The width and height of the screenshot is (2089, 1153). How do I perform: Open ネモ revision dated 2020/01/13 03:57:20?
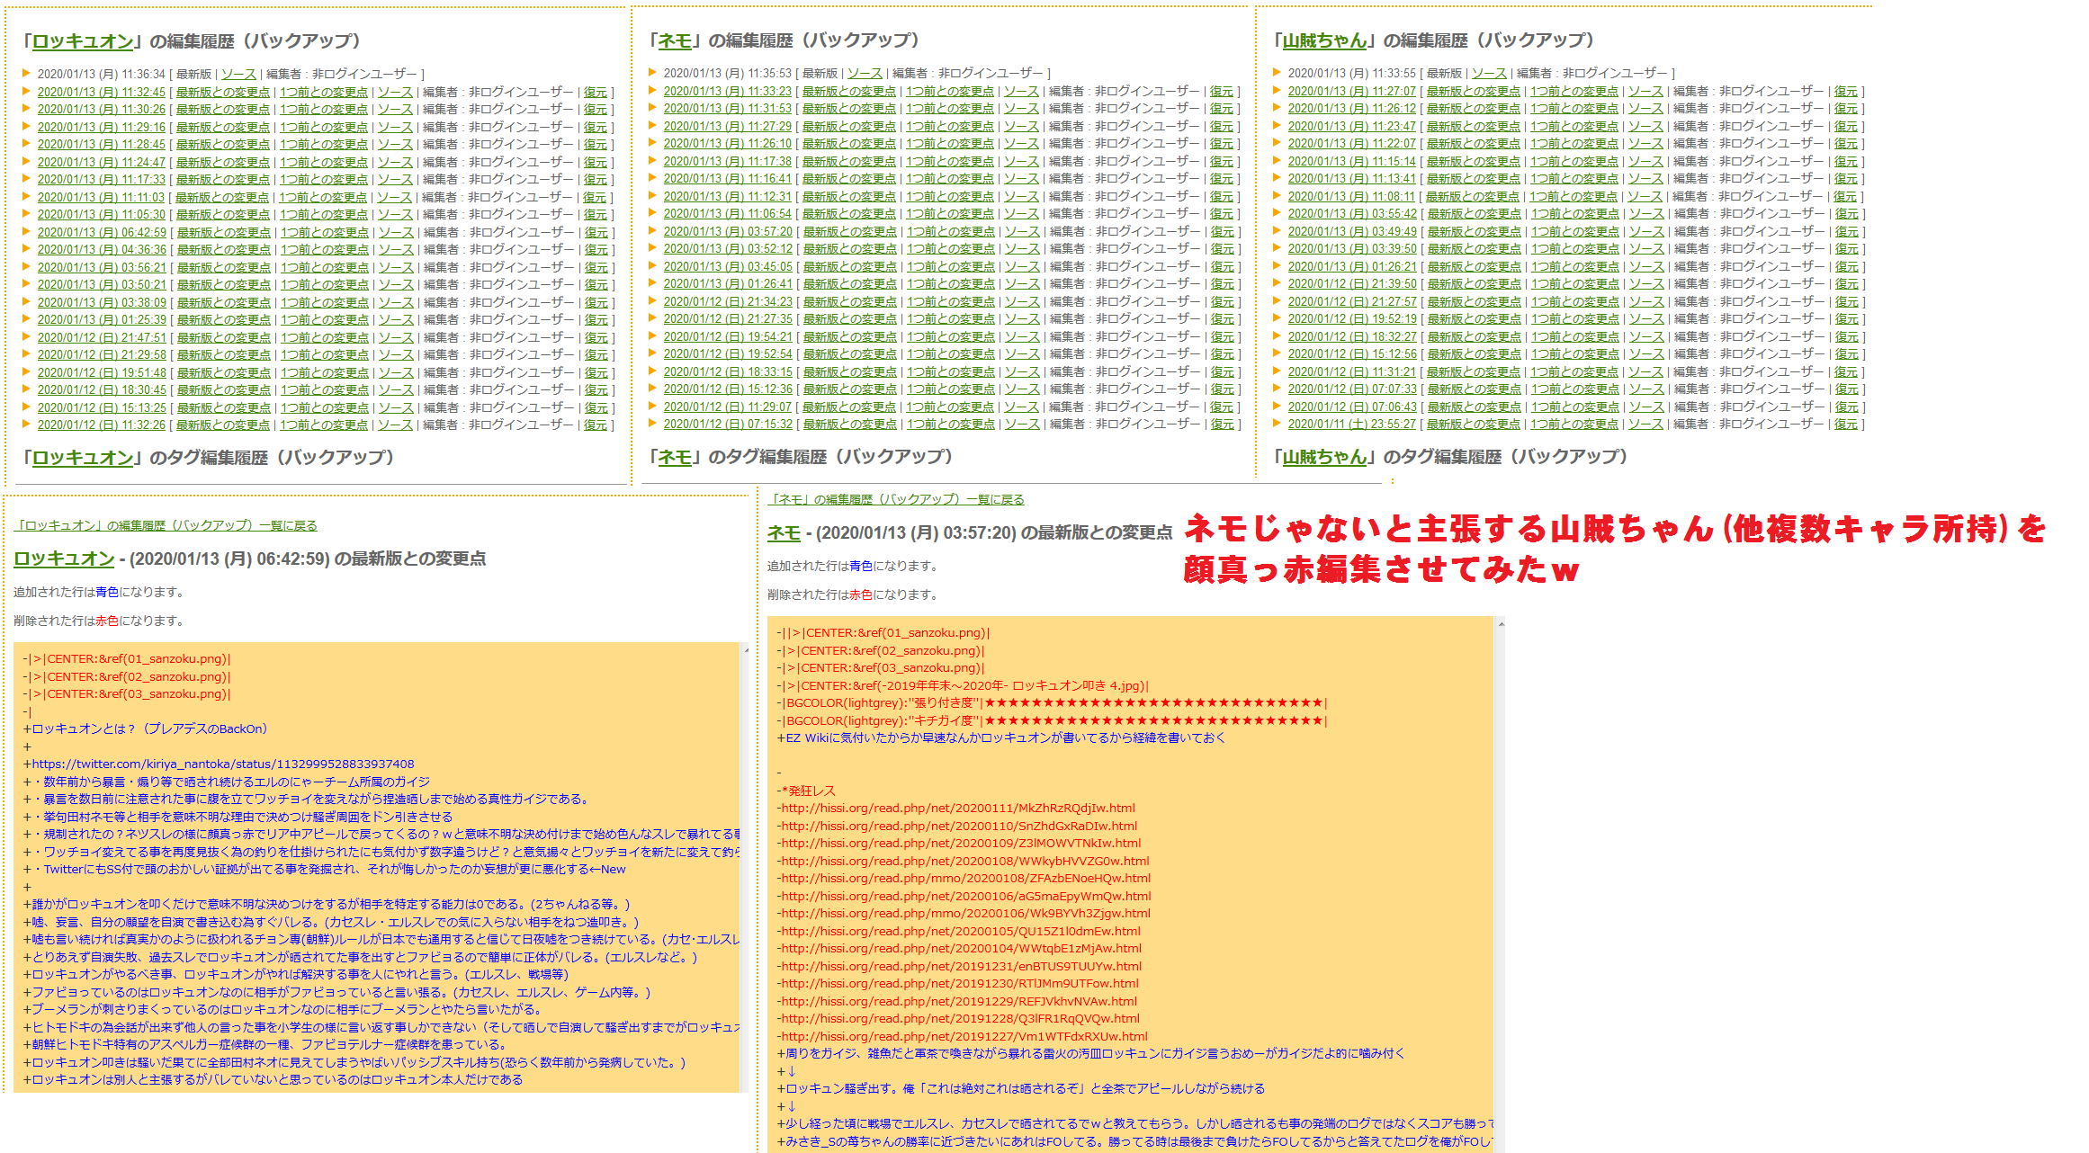point(728,231)
